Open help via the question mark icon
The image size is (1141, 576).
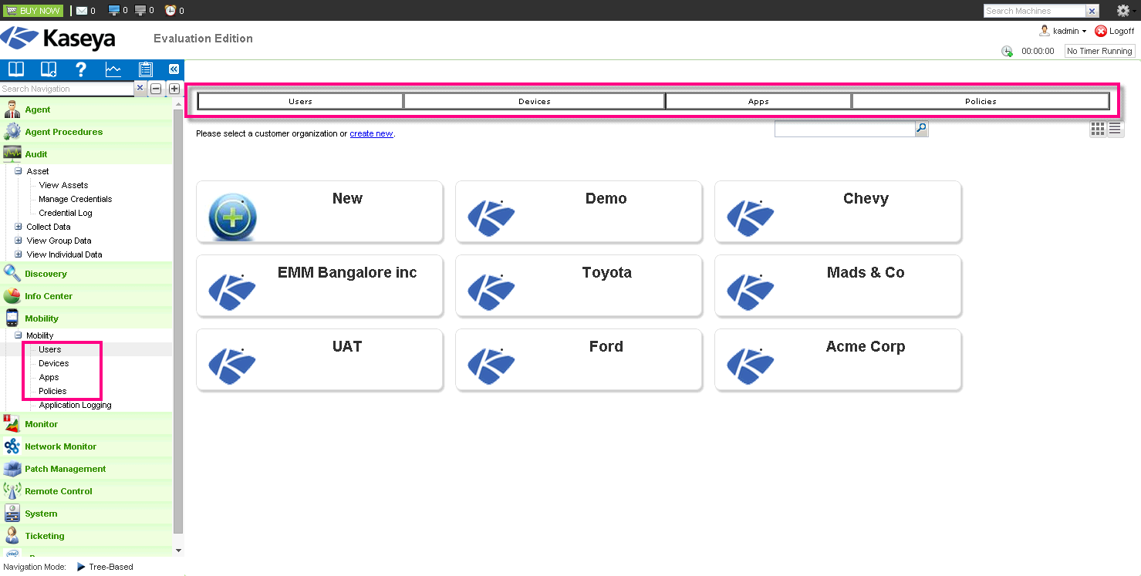pyautogui.click(x=81, y=69)
